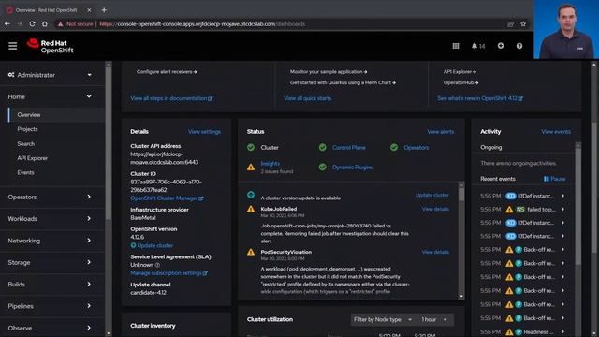Click Pause icon for recent events
The image size is (599, 337).
547,179
